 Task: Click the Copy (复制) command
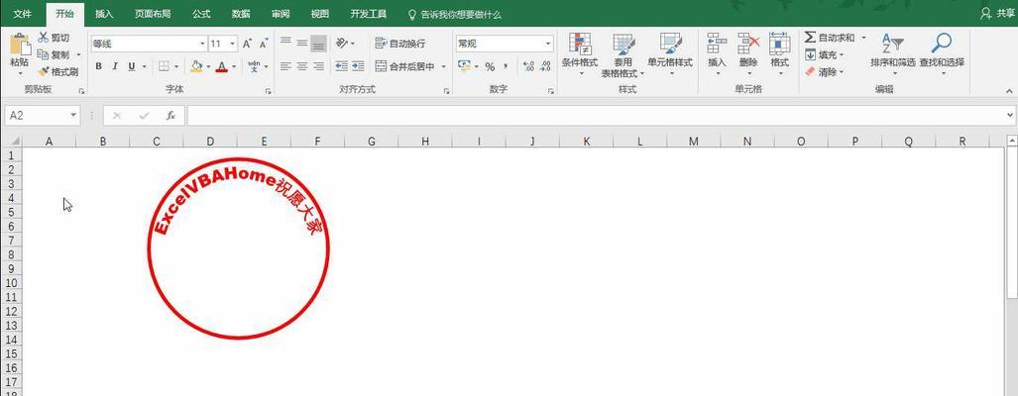[54, 55]
